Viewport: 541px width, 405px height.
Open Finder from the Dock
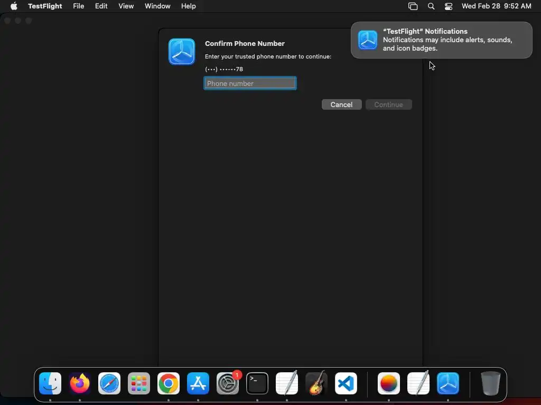pyautogui.click(x=50, y=383)
